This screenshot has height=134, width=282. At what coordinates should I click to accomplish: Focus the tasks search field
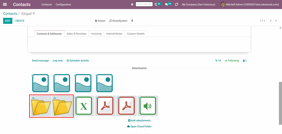[144, 4]
